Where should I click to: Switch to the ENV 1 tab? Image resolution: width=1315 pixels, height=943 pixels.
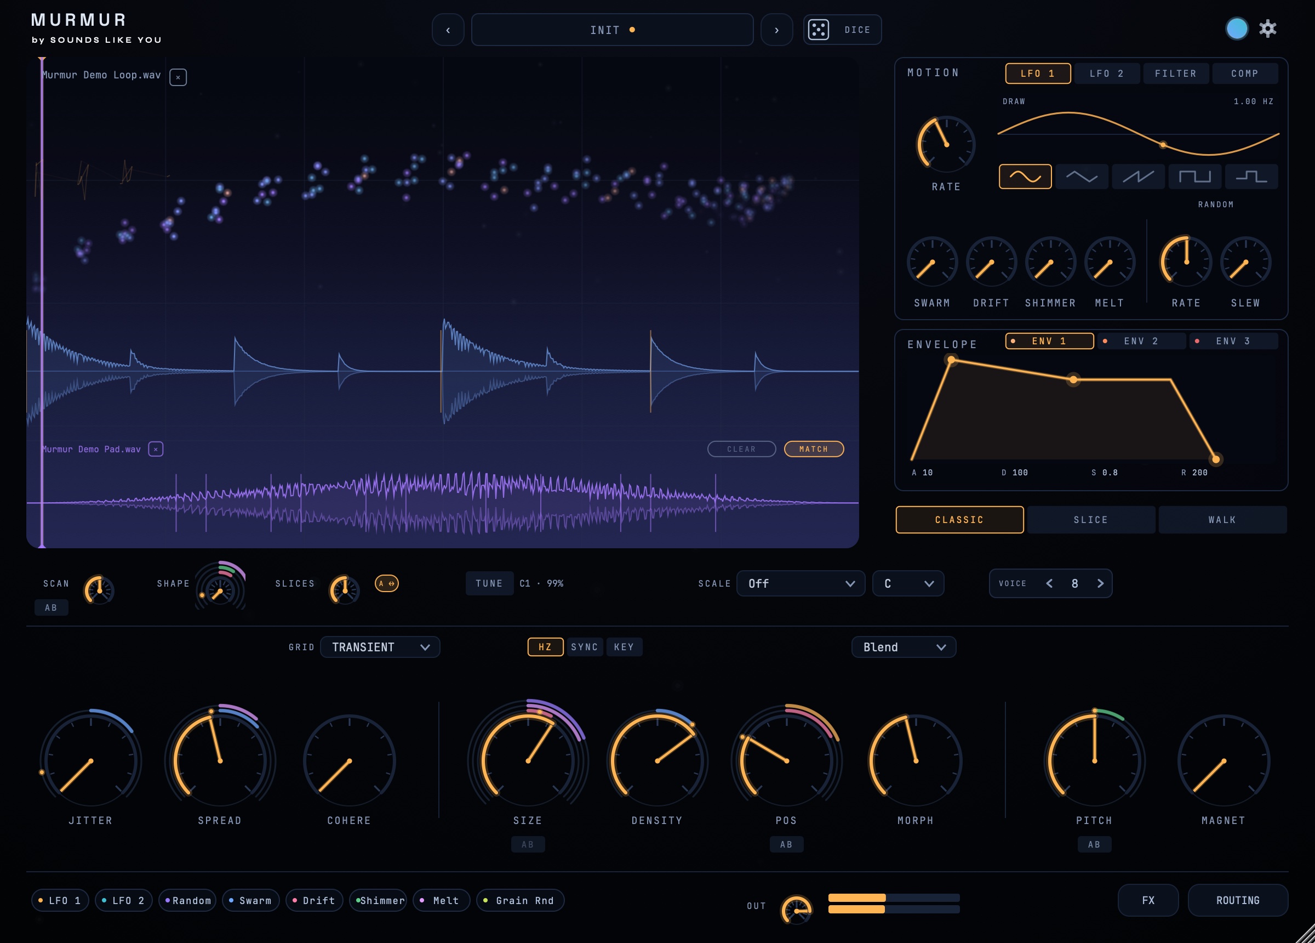[1049, 341]
